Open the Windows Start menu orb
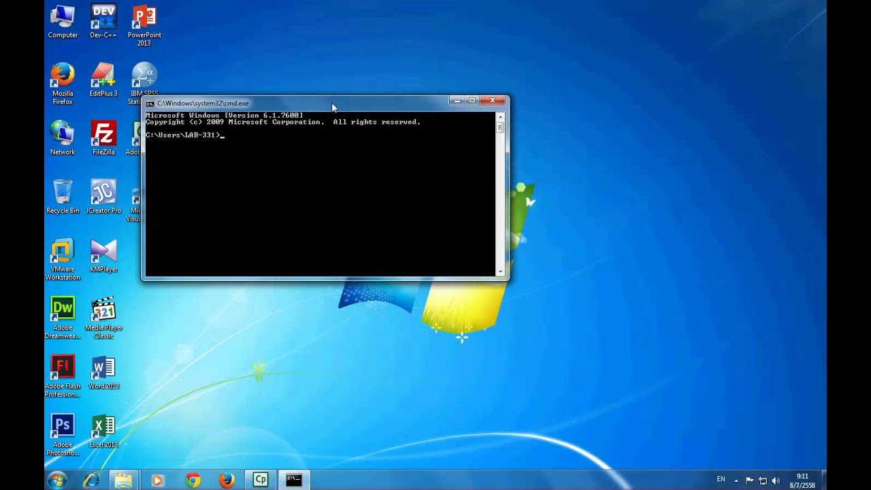Image resolution: width=871 pixels, height=490 pixels. coord(57,480)
